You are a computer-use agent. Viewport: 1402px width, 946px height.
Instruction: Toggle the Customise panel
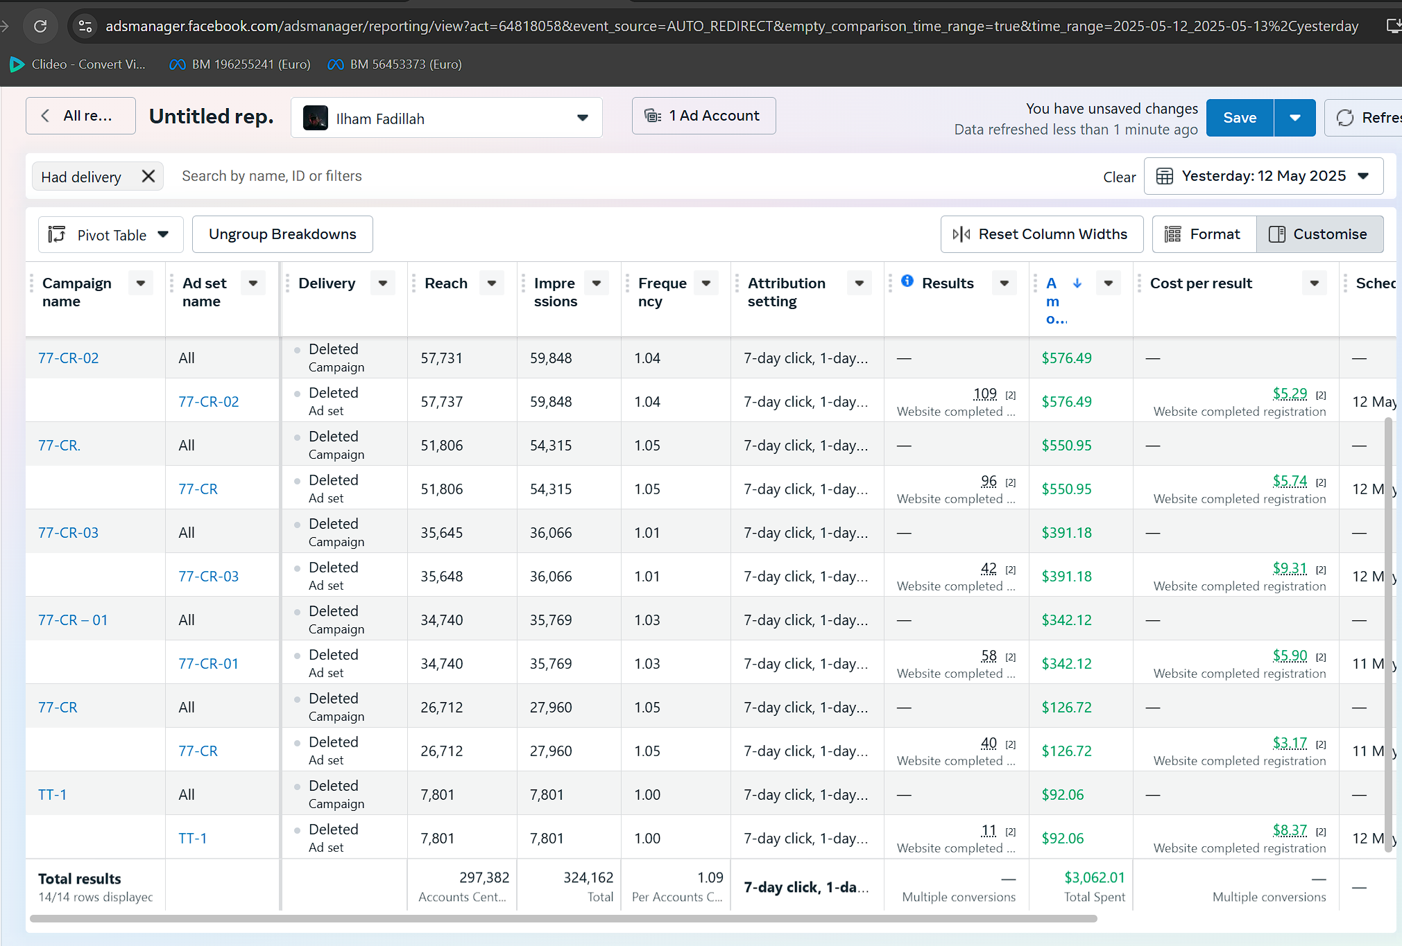click(1319, 234)
